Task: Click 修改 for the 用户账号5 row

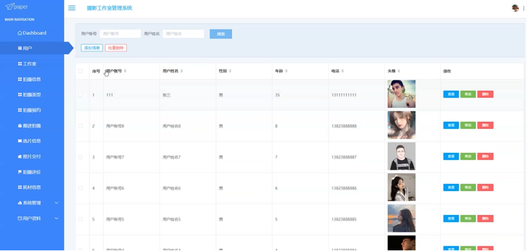Action: coord(468,219)
